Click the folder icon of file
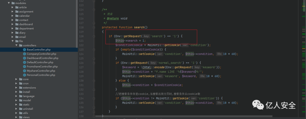 17,41
